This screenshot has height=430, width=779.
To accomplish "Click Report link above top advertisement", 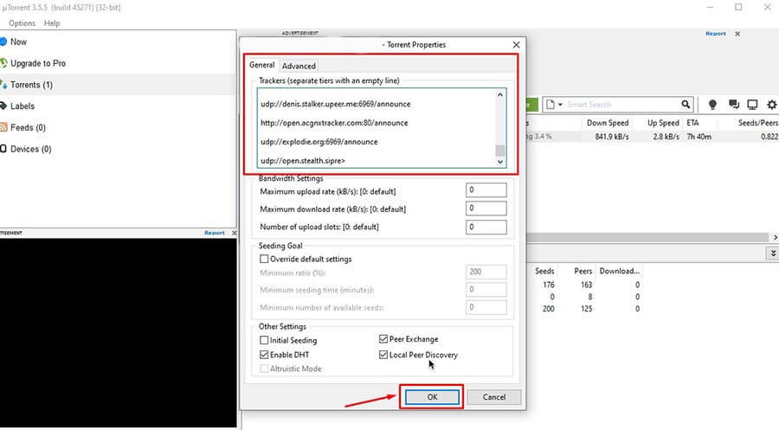I will click(716, 34).
